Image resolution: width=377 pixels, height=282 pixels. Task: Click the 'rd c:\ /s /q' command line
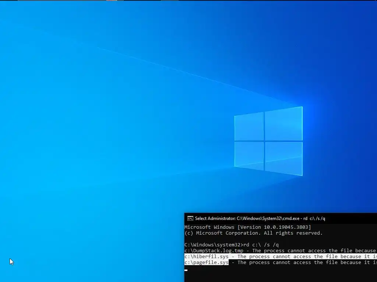[x=232, y=245]
